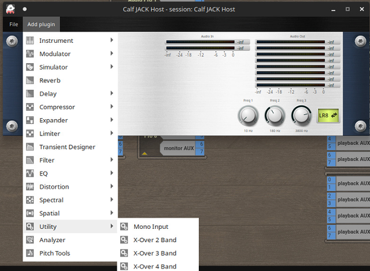
Task: Click the Compressor menu icon
Action: (29, 107)
